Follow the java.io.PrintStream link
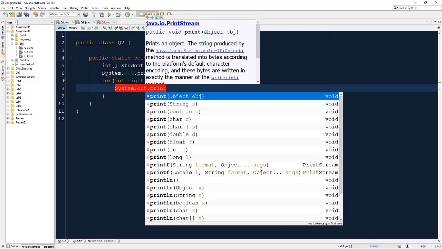The image size is (442, 249). pos(173,24)
